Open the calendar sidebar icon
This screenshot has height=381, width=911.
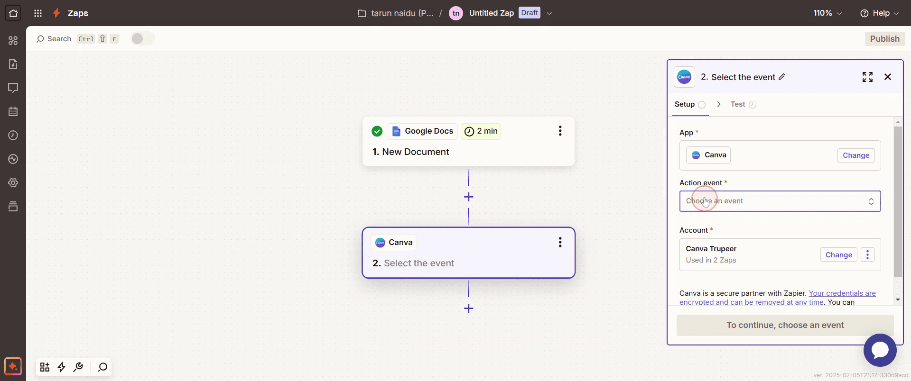13,111
